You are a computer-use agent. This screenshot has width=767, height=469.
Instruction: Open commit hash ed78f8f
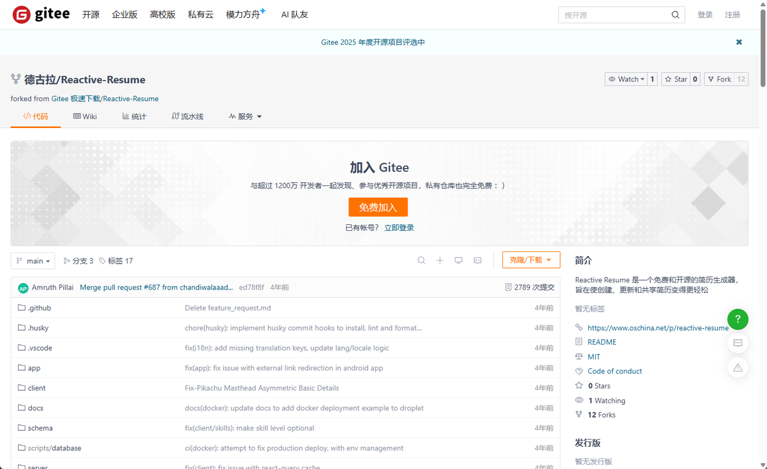[252, 287]
